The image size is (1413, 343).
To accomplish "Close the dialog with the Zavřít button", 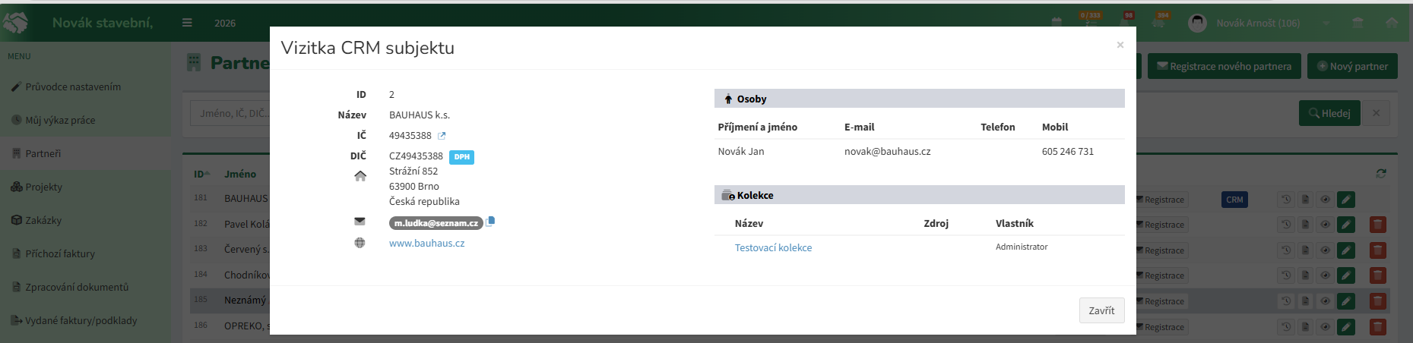I will [1101, 310].
